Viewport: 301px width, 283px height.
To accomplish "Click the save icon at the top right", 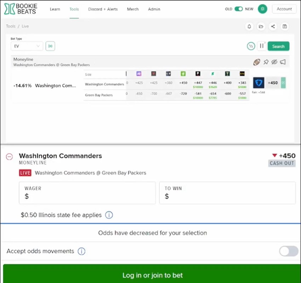I will pos(285,27).
